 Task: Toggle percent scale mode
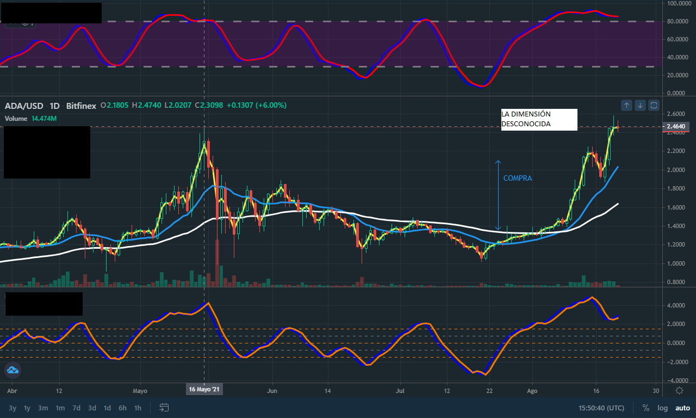click(645, 408)
